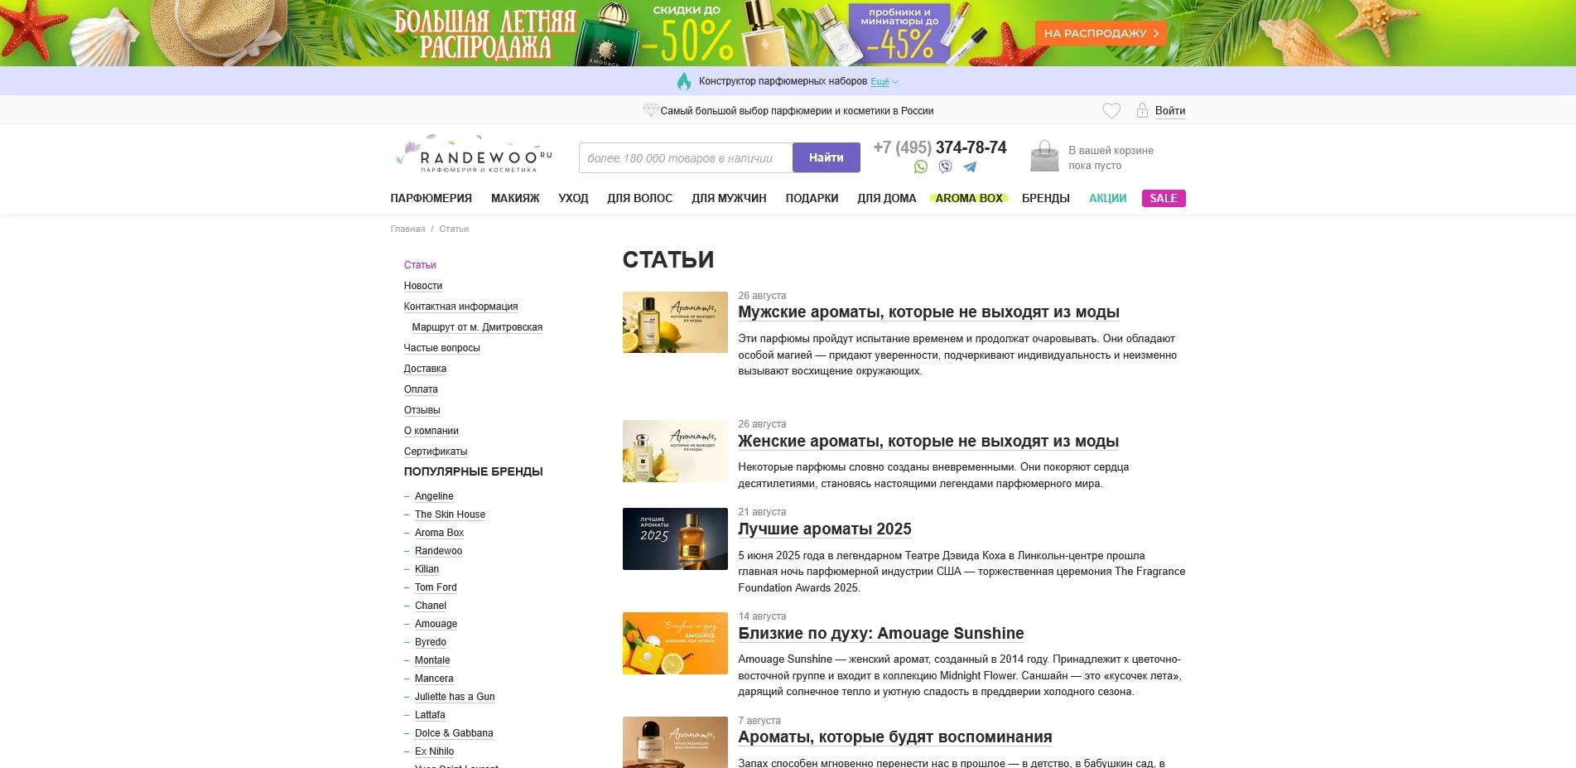The width and height of the screenshot is (1576, 768).
Task: Contact the store through the Viber icon
Action: click(x=944, y=167)
